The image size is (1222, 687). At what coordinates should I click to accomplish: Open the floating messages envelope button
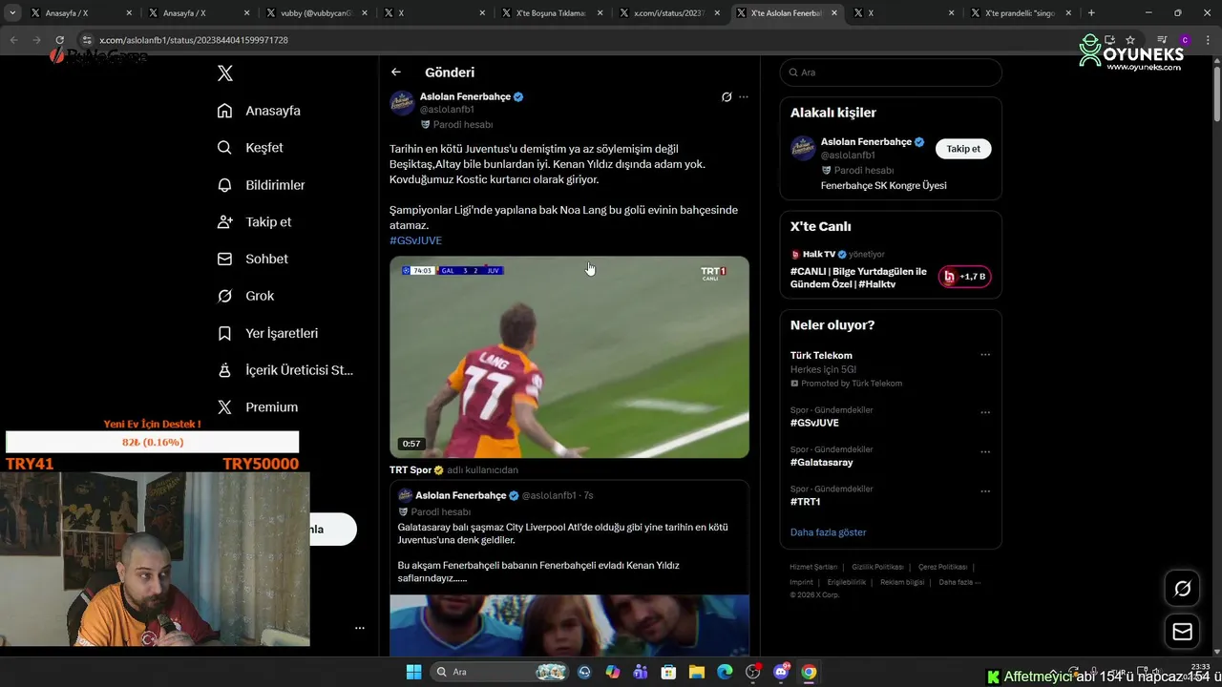coord(1182,632)
